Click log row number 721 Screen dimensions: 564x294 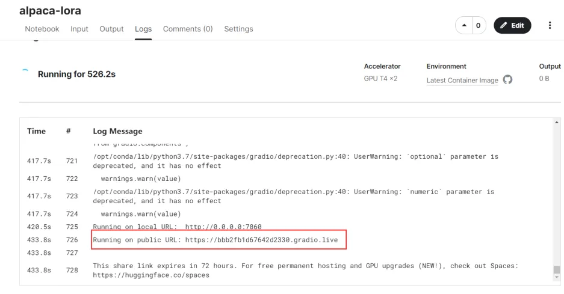pyautogui.click(x=72, y=161)
